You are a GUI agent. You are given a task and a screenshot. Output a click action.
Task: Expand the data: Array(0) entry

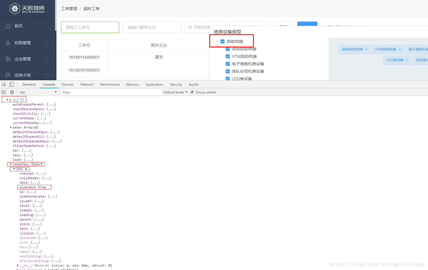(11, 127)
